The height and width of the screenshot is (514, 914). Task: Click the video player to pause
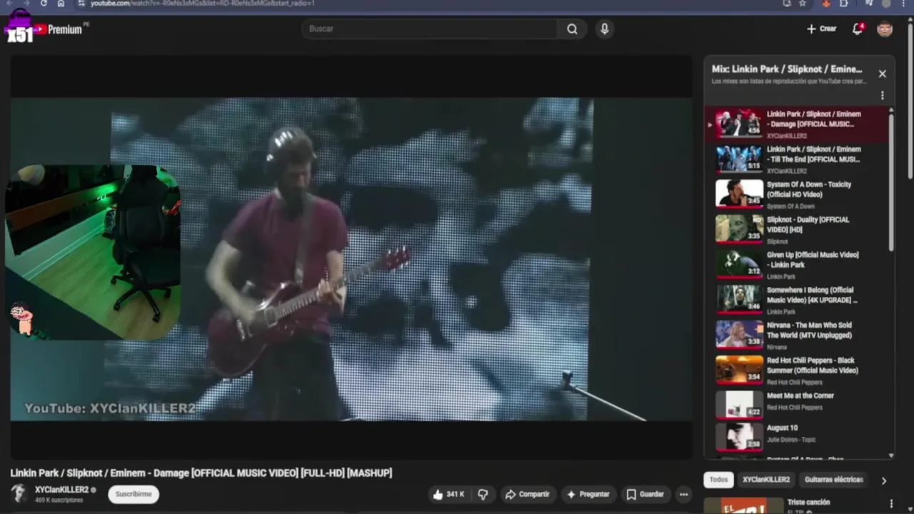click(351, 258)
